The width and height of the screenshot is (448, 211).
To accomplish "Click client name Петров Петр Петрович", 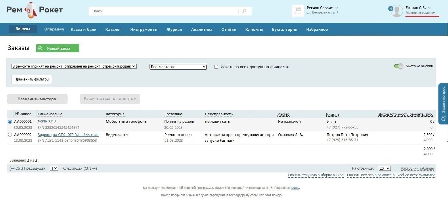I will pos(347,135).
